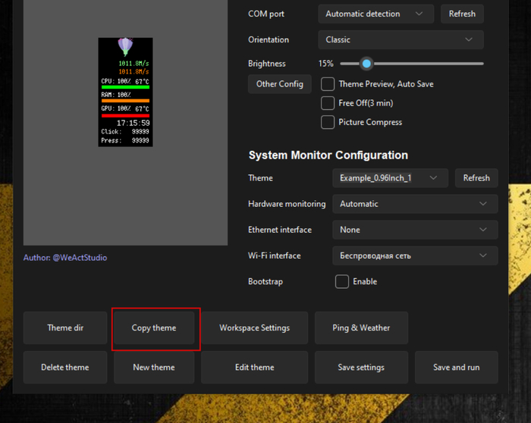
Task: Open Workspace Settings
Action: coord(254,328)
